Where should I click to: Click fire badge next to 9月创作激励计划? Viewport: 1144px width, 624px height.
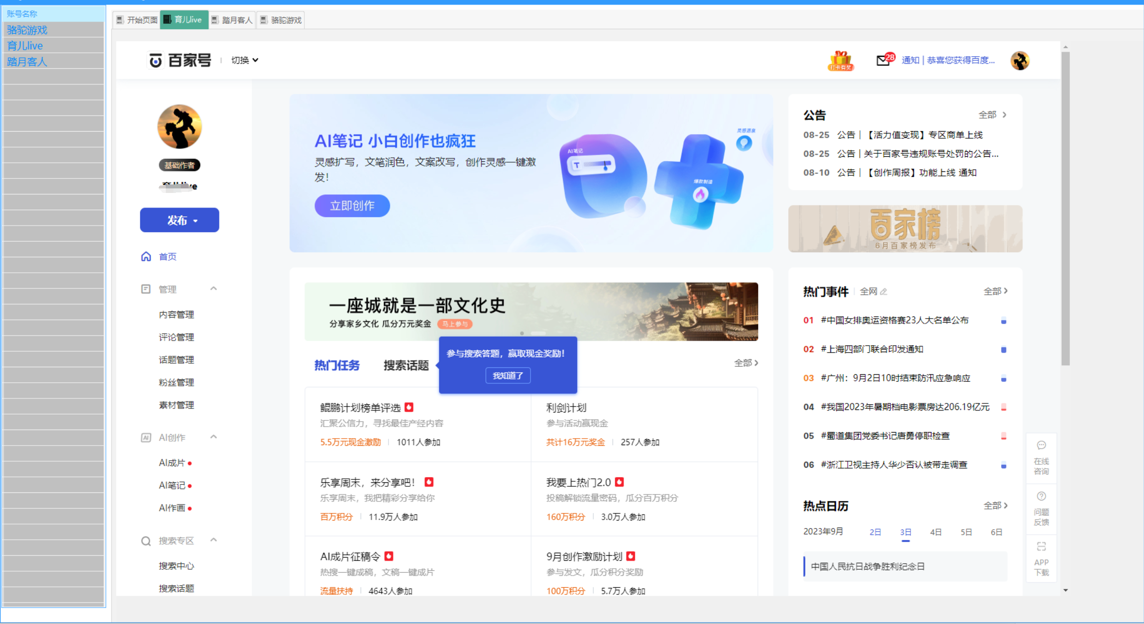pos(631,556)
